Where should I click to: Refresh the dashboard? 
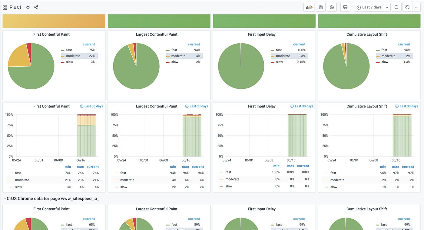coord(407,7)
